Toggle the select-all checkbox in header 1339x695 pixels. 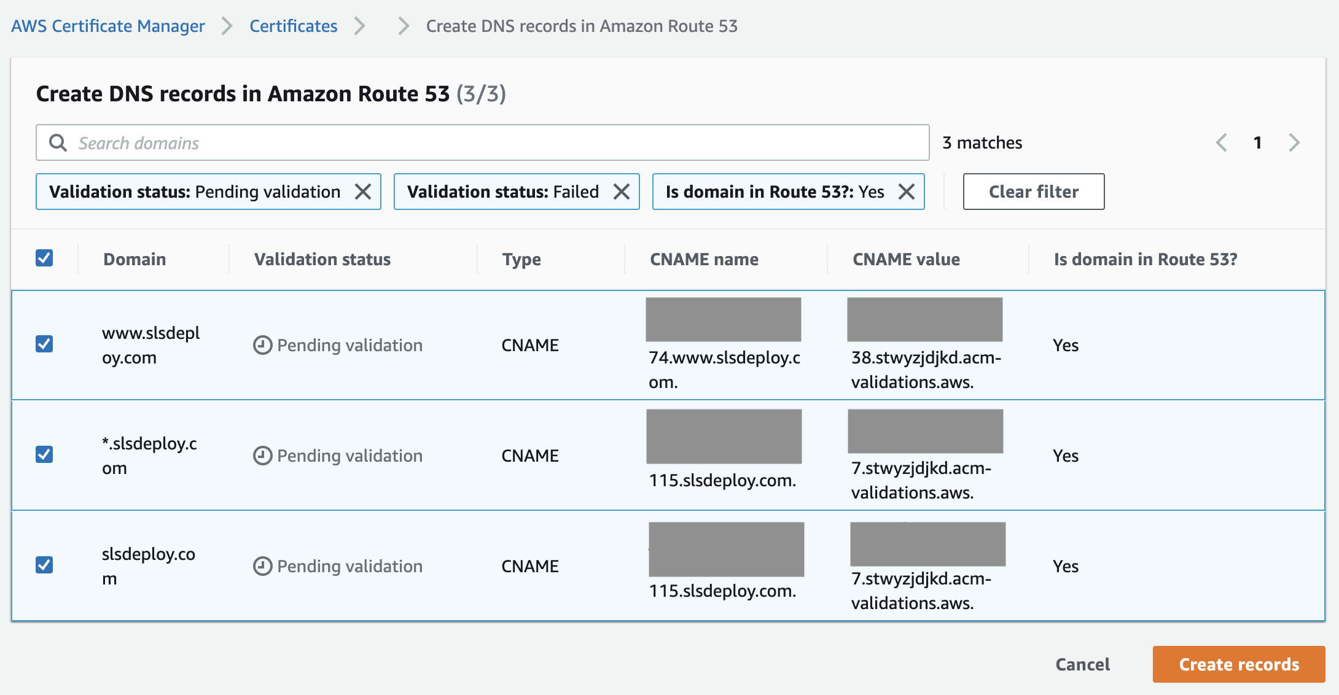[x=44, y=258]
